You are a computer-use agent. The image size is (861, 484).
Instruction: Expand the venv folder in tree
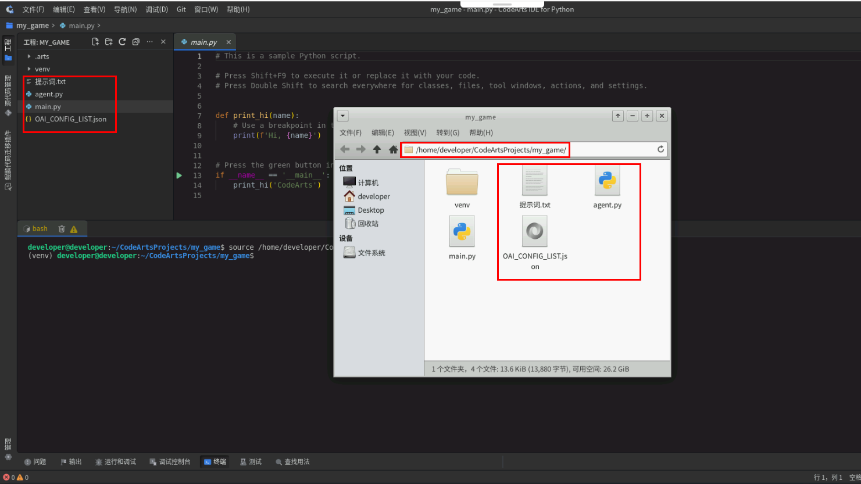click(x=29, y=69)
